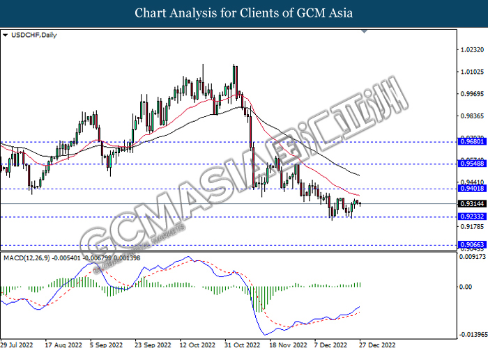Click the 0.99695 price axis value
488x348 pixels.
coord(472,94)
